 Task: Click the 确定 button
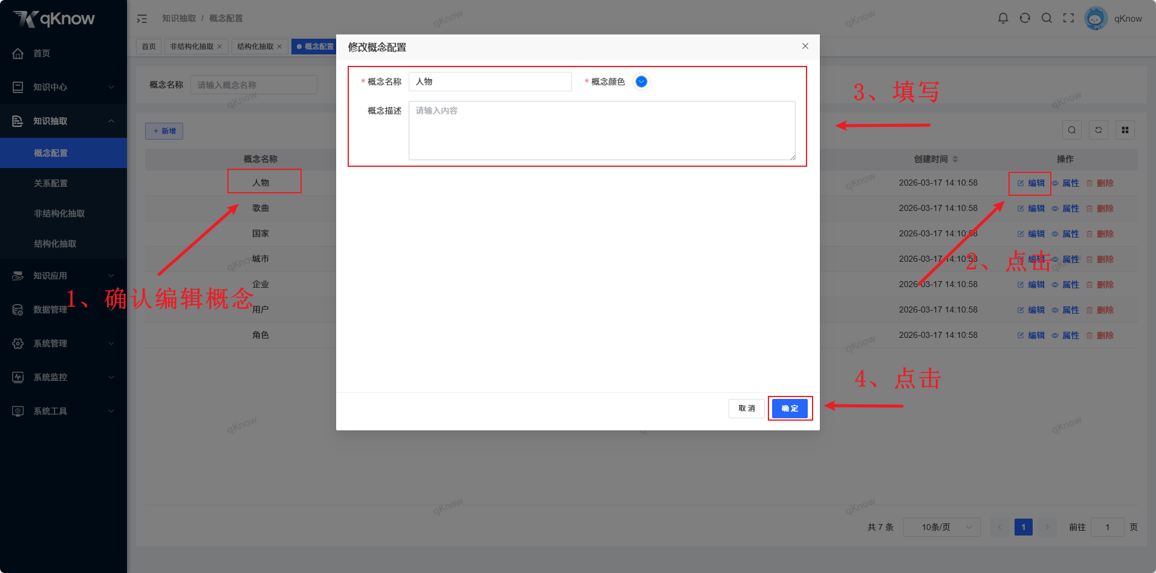pos(790,409)
